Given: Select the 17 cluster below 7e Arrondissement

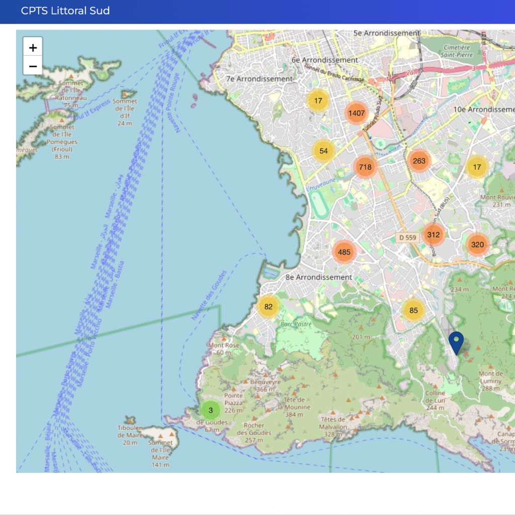Looking at the screenshot, I should 318,101.
